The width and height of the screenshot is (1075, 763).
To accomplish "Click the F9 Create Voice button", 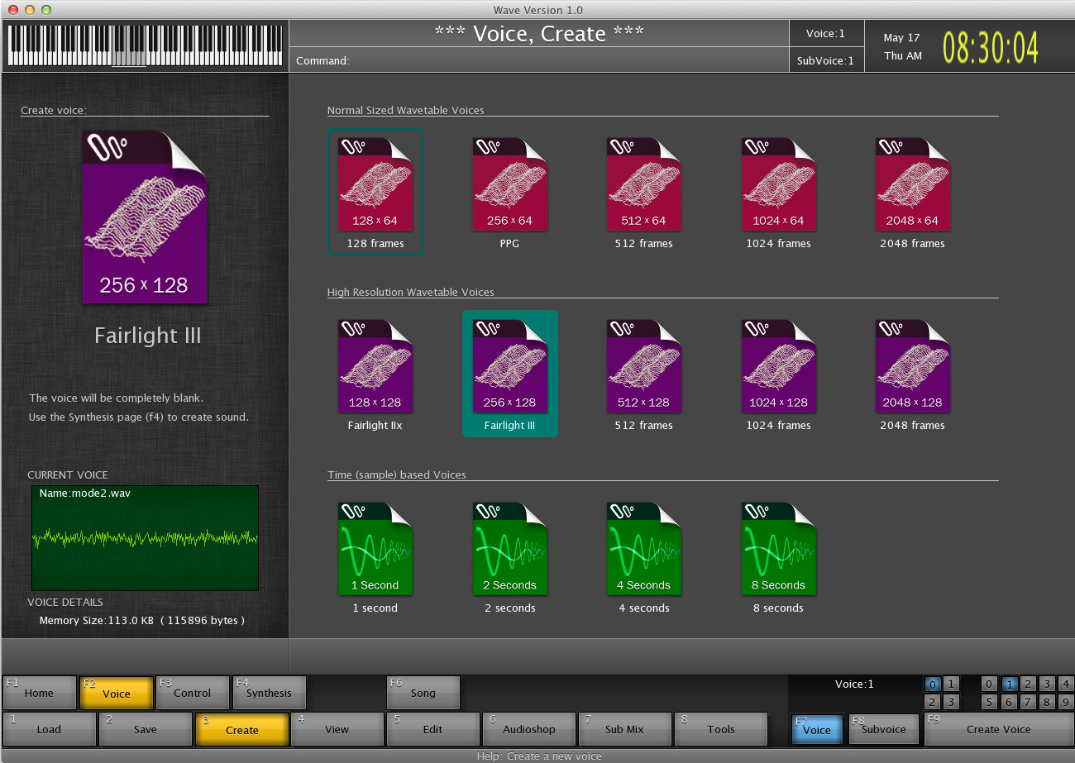I will [x=999, y=729].
